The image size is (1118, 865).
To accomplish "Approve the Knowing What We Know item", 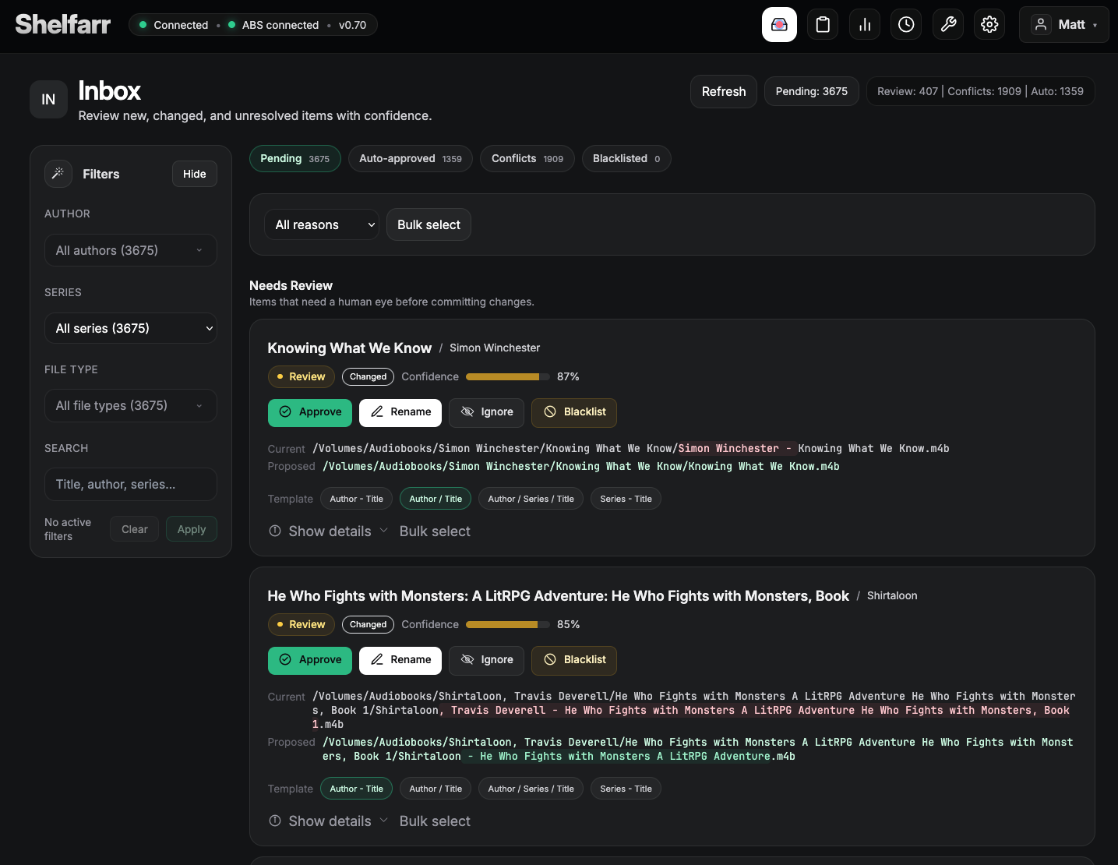I will click(310, 412).
